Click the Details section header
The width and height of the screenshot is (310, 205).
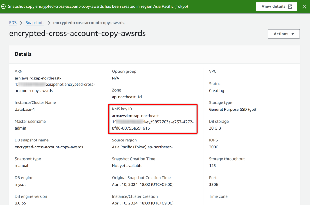pyautogui.click(x=23, y=54)
